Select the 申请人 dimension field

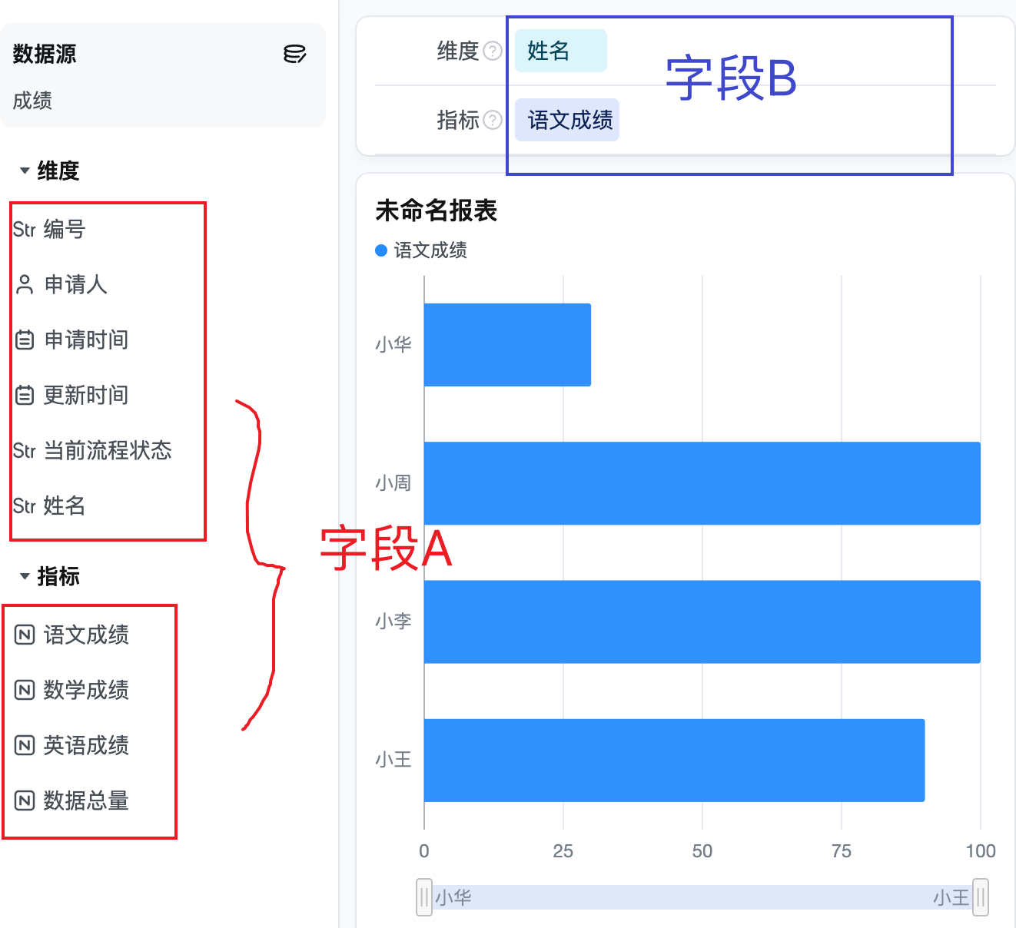75,284
